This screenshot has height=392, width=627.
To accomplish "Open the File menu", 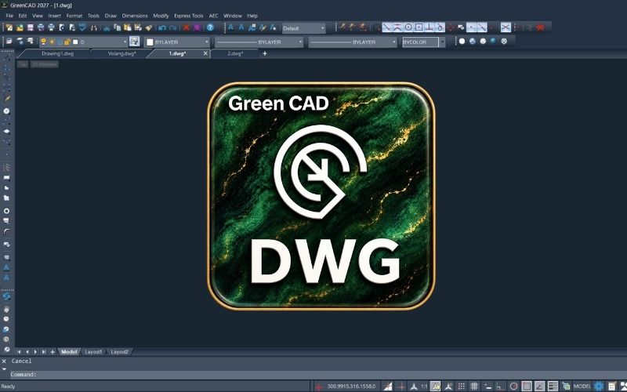I will point(9,16).
